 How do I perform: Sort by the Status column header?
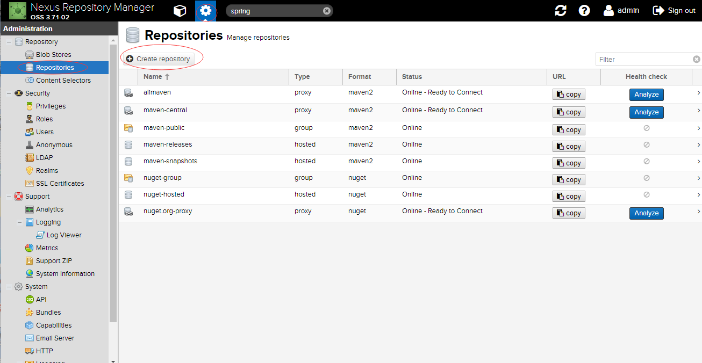tap(471, 77)
